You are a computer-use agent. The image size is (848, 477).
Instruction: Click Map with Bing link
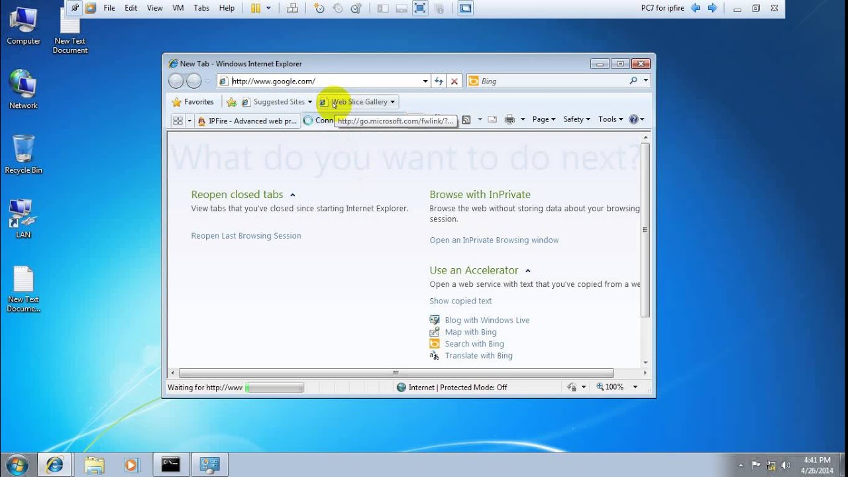(x=470, y=332)
